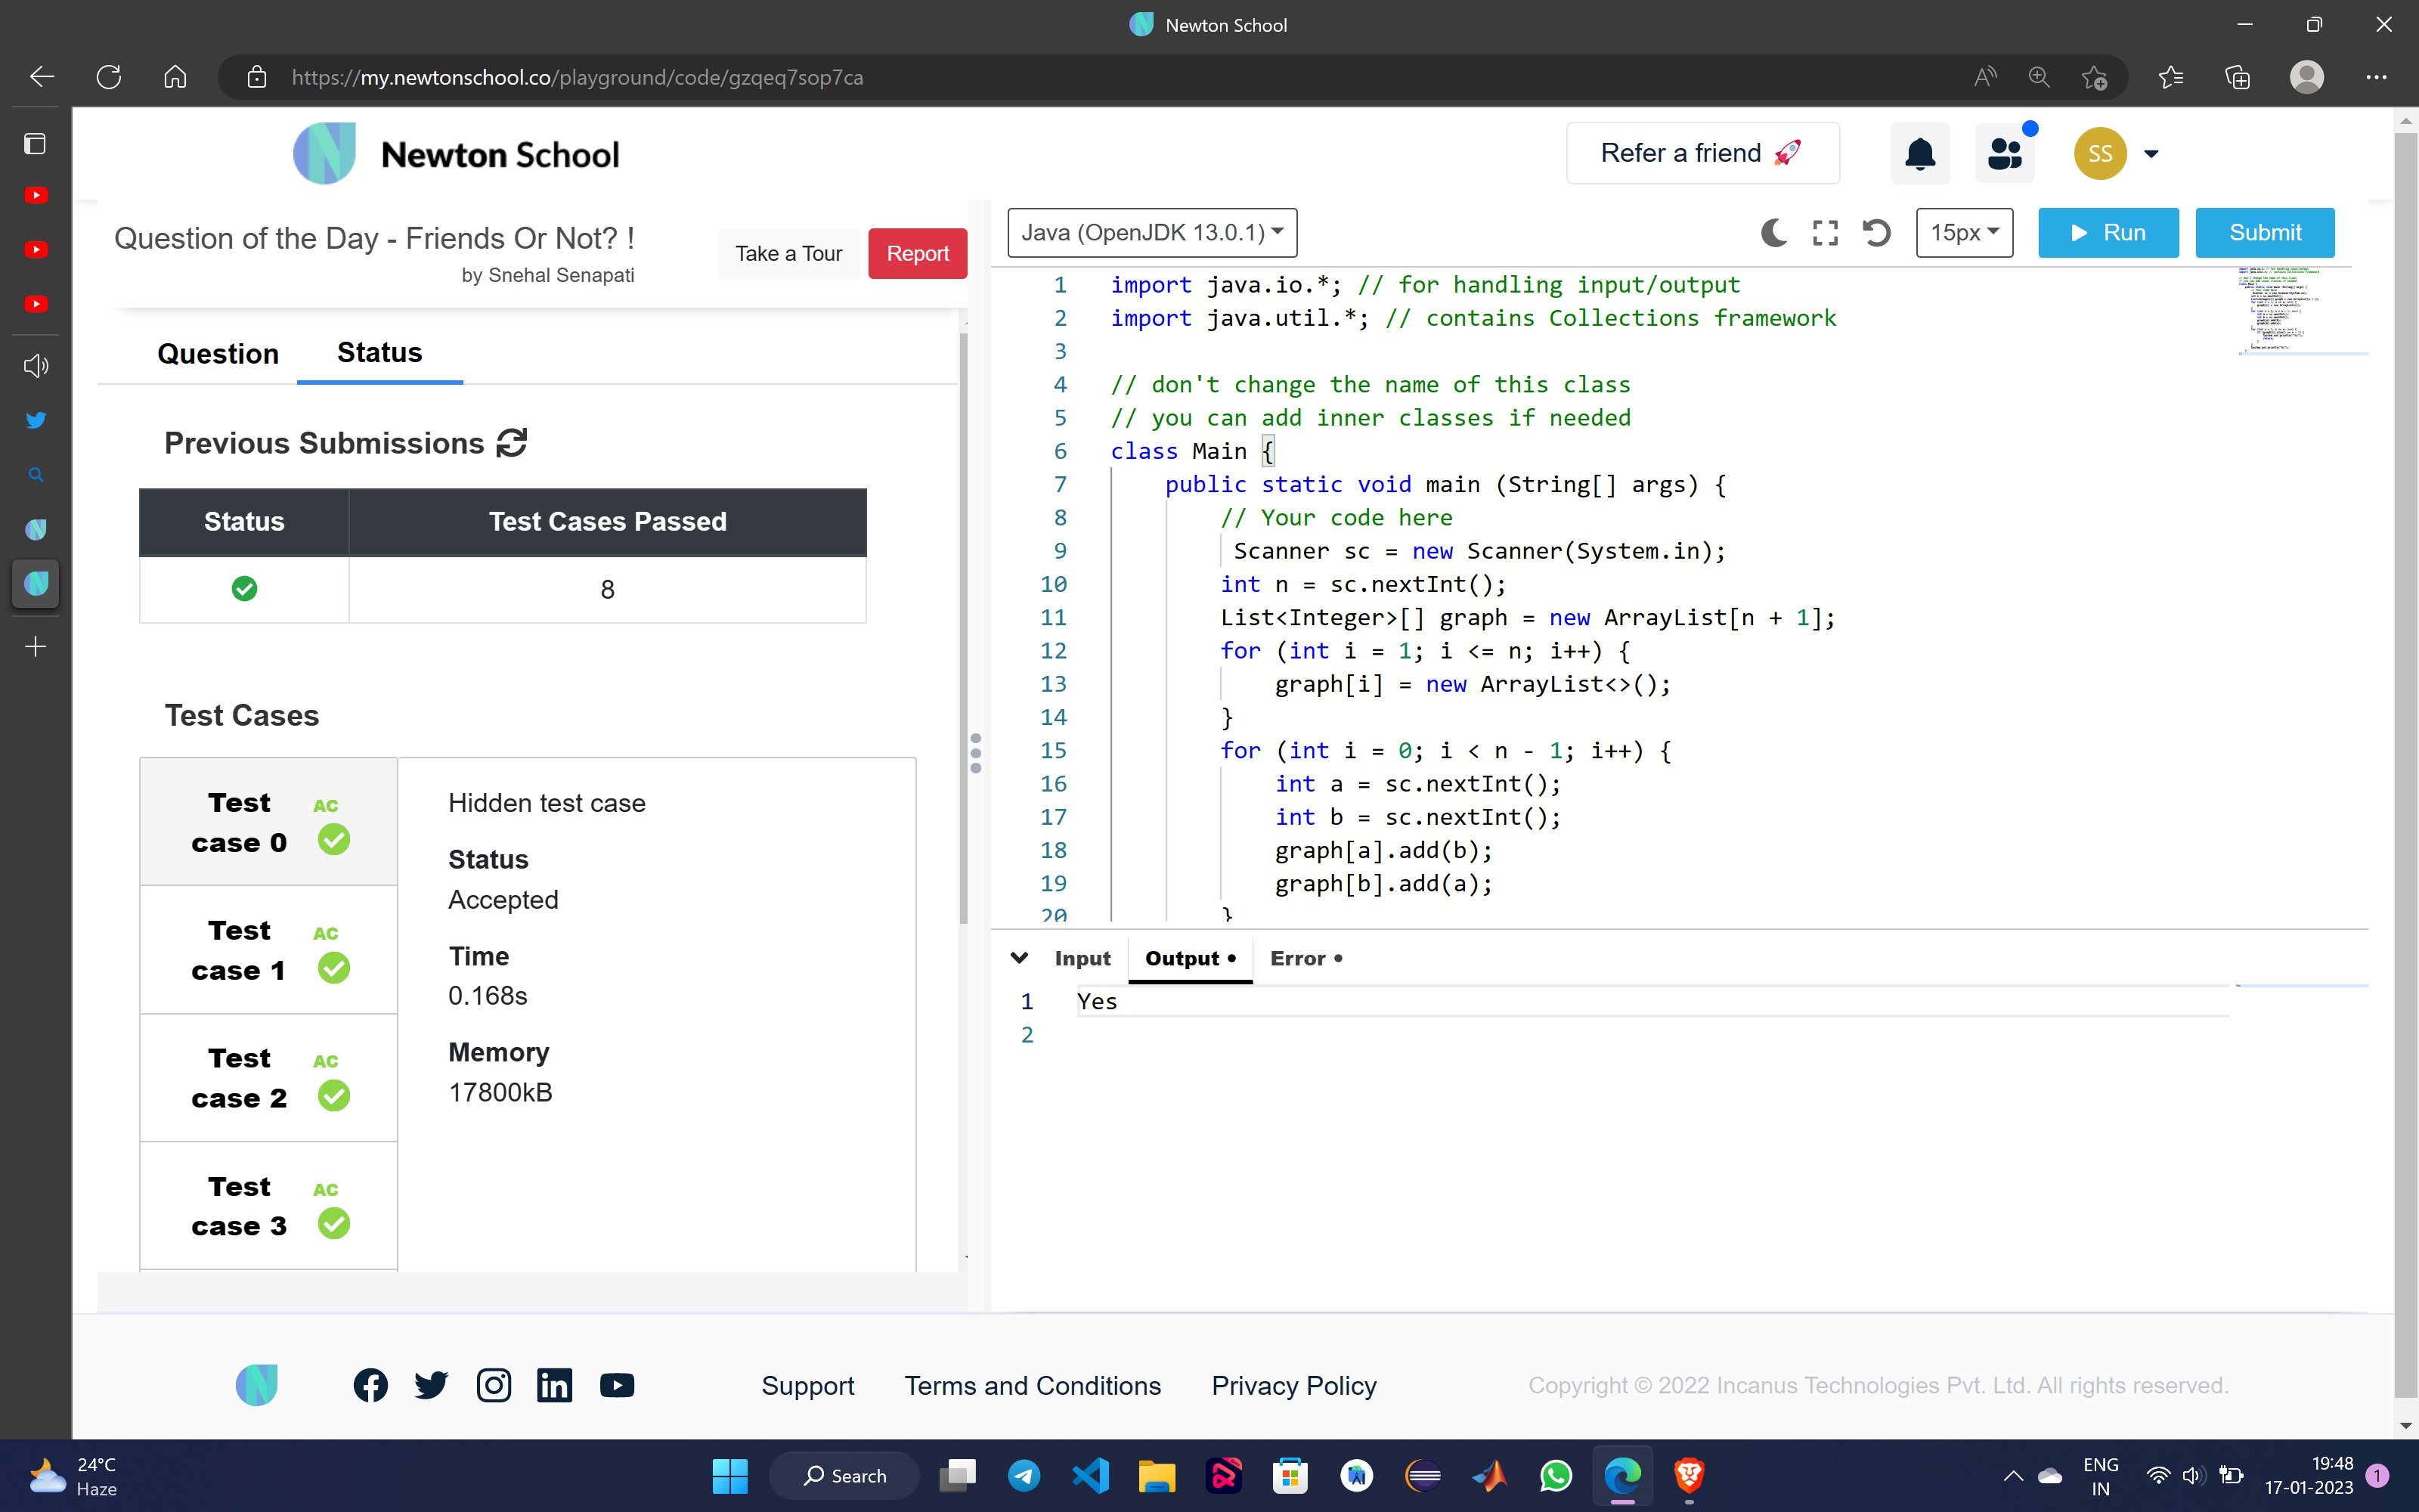Open notifications via the bell icon

point(1919,152)
